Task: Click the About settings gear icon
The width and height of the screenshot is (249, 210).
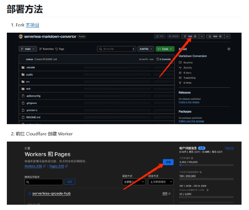Action: [x=229, y=49]
